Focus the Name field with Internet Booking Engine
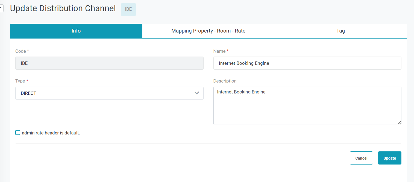Image resolution: width=414 pixels, height=182 pixels. pos(307,63)
